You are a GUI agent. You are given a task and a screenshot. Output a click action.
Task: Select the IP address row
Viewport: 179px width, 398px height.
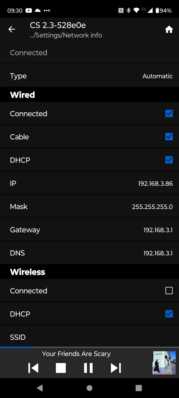(89, 183)
